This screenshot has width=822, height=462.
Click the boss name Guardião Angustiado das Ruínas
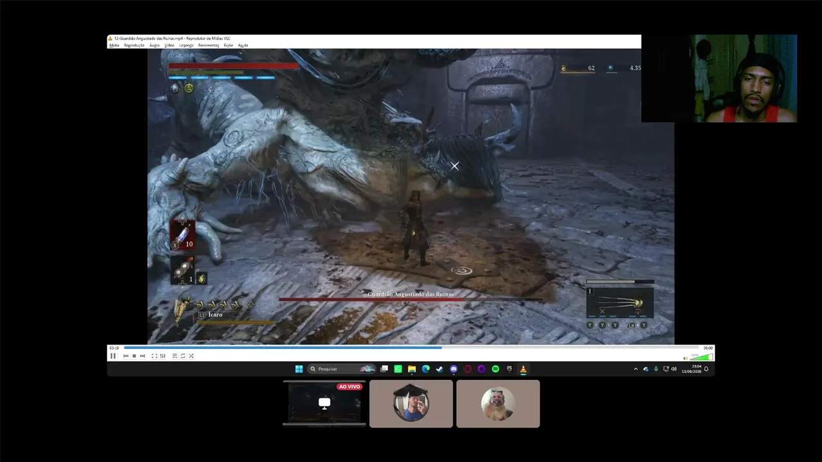click(x=411, y=294)
